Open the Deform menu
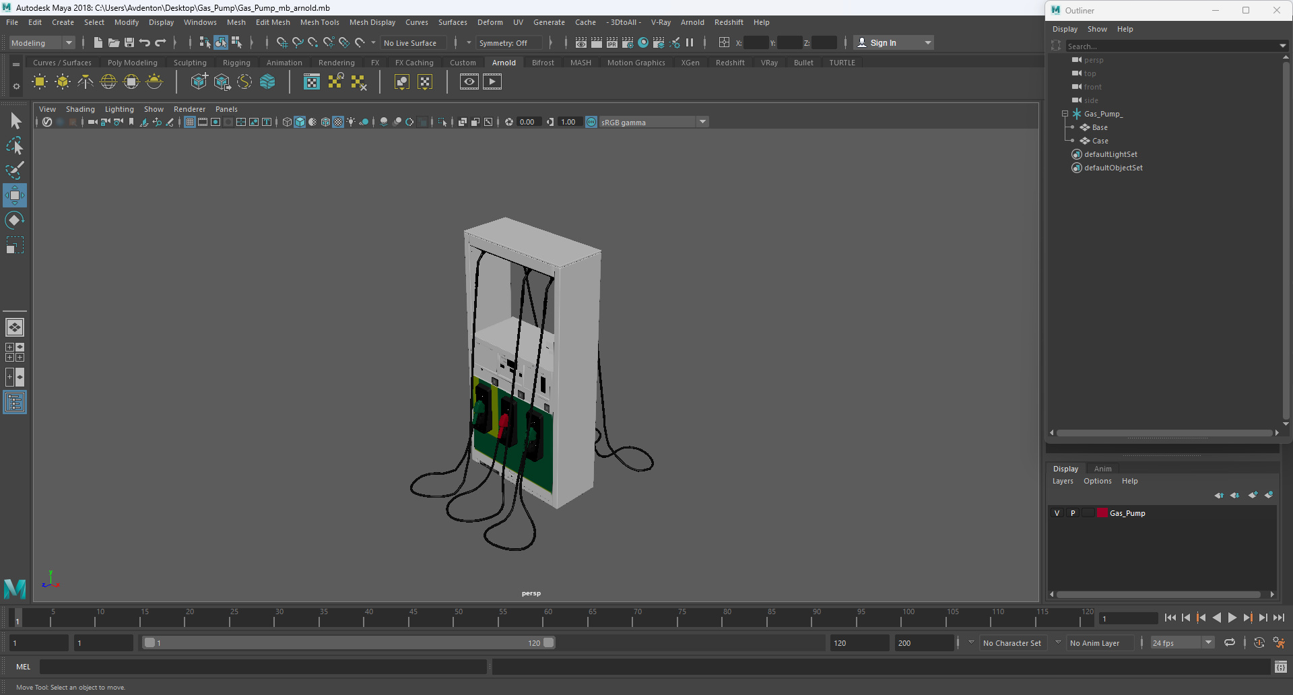The height and width of the screenshot is (695, 1293). [490, 22]
